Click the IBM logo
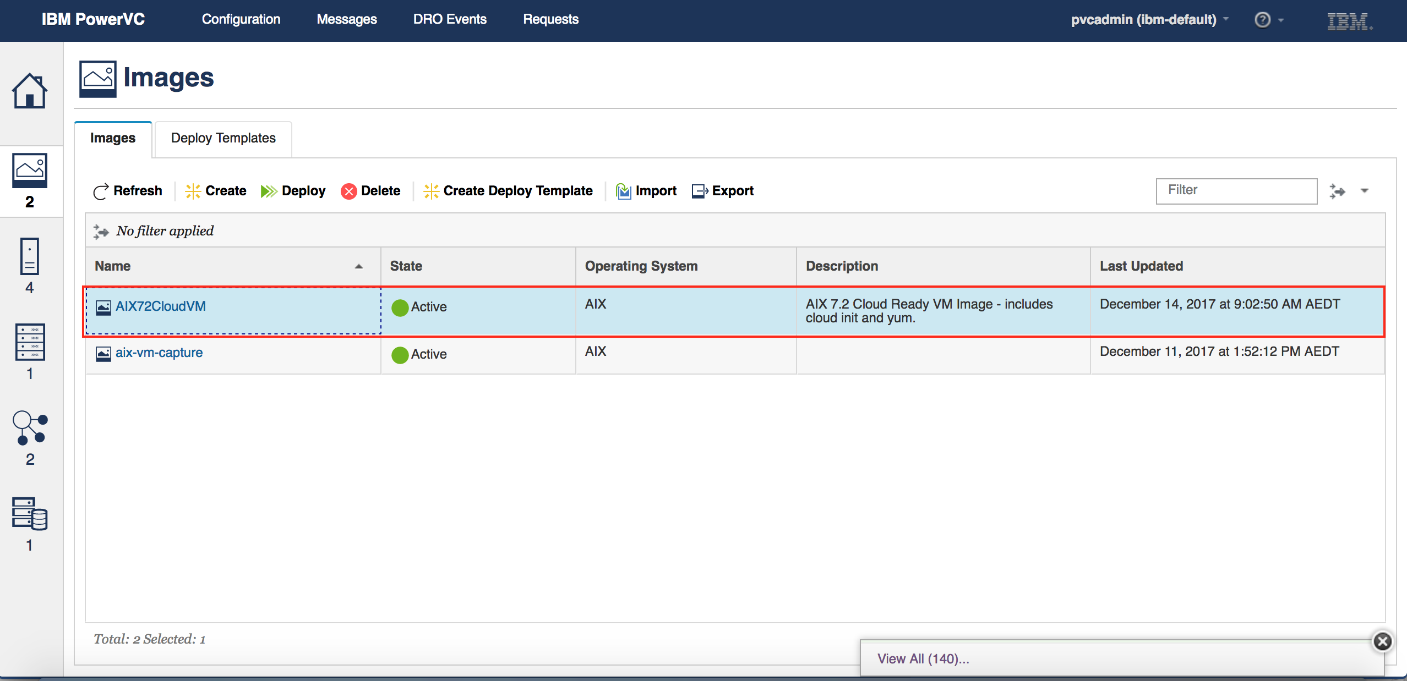This screenshot has height=681, width=1407. click(1350, 21)
